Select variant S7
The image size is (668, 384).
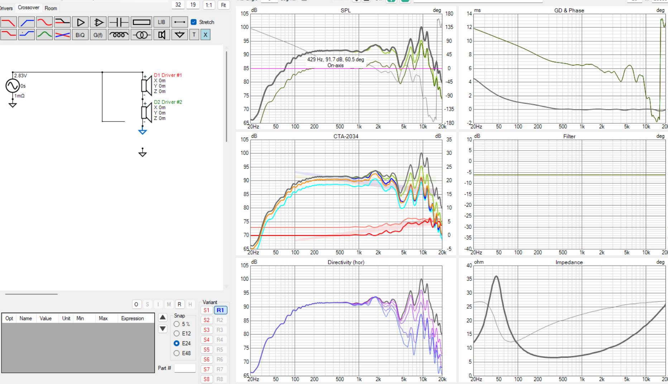206,369
